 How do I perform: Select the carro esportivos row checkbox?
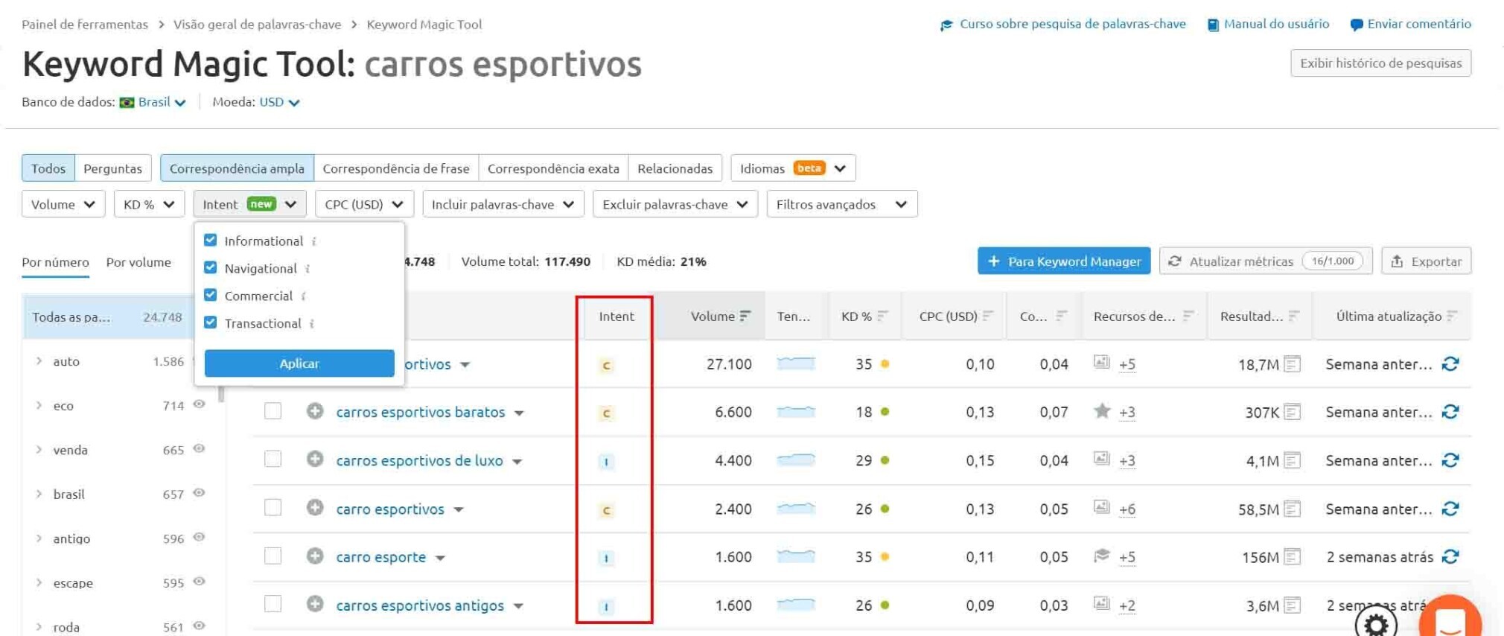[273, 508]
